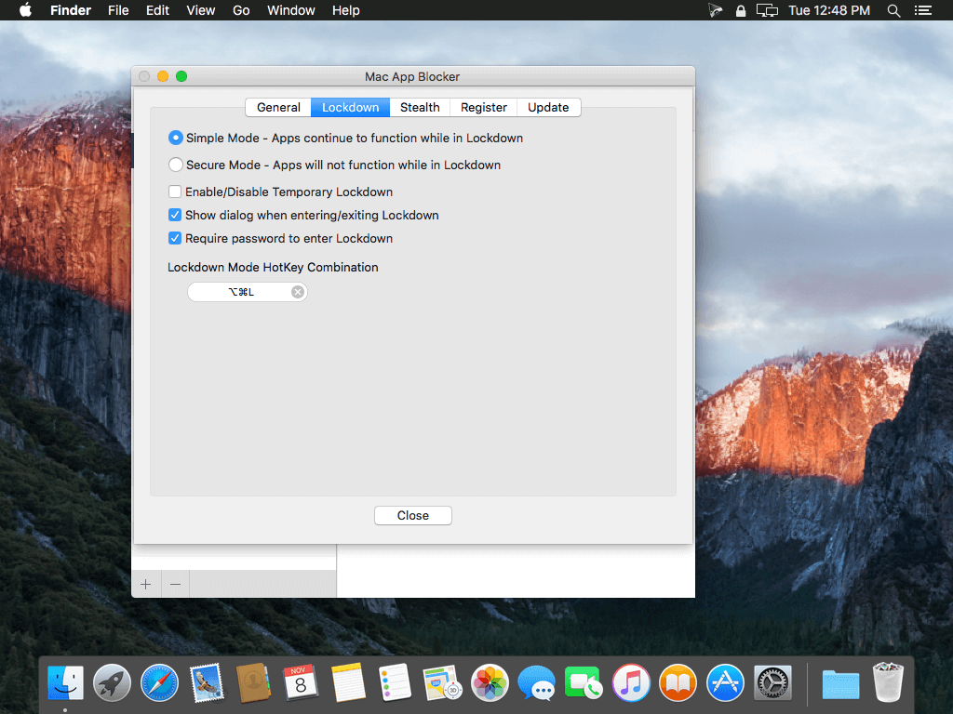Open the Finder icon in the Dock
The height and width of the screenshot is (714, 953).
tap(66, 682)
